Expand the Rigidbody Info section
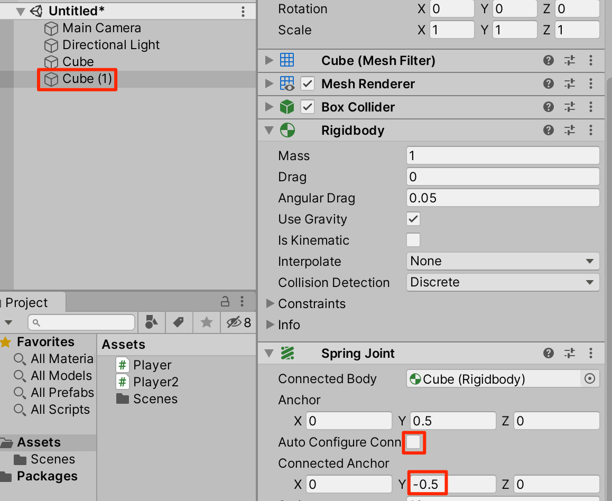612x501 pixels. tap(270, 324)
